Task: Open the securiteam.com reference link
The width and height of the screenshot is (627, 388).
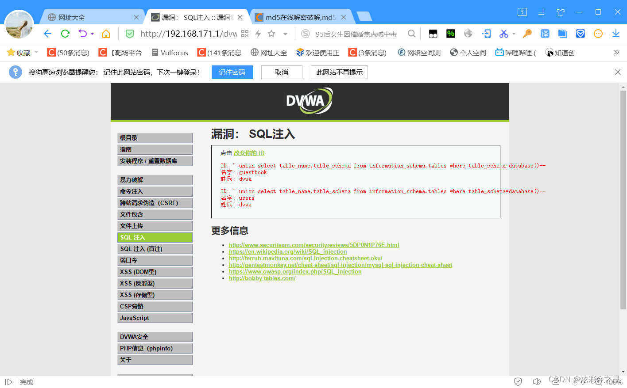Action: [314, 245]
